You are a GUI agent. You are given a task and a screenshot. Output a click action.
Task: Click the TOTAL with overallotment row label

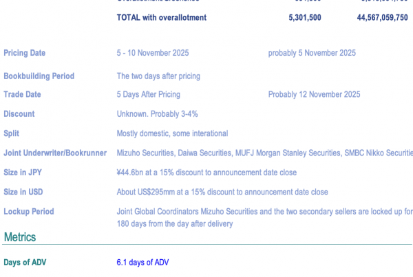[x=161, y=18]
